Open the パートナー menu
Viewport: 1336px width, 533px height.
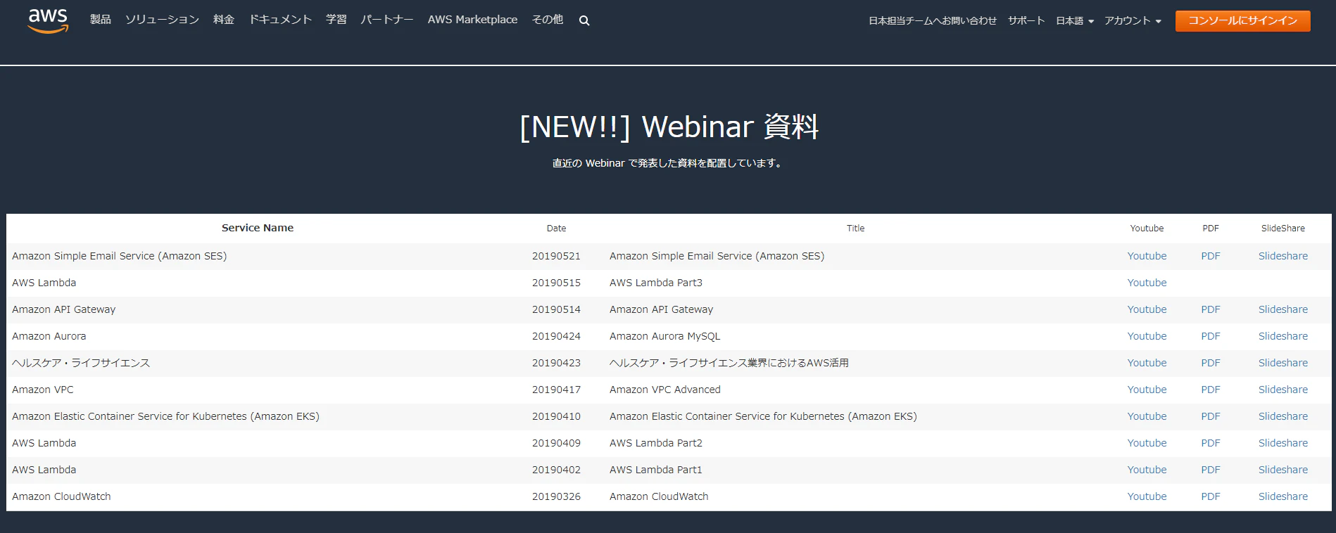pyautogui.click(x=387, y=20)
